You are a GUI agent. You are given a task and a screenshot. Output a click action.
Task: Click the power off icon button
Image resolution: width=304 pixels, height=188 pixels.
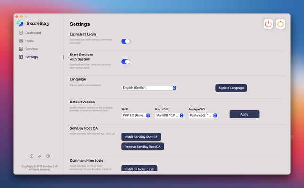tap(268, 24)
